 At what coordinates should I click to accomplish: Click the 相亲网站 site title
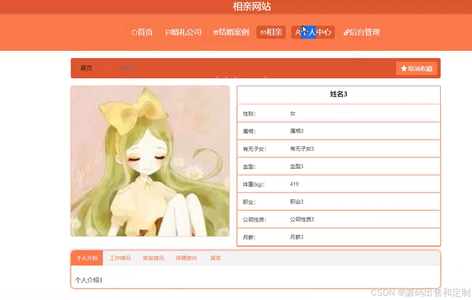click(x=252, y=7)
